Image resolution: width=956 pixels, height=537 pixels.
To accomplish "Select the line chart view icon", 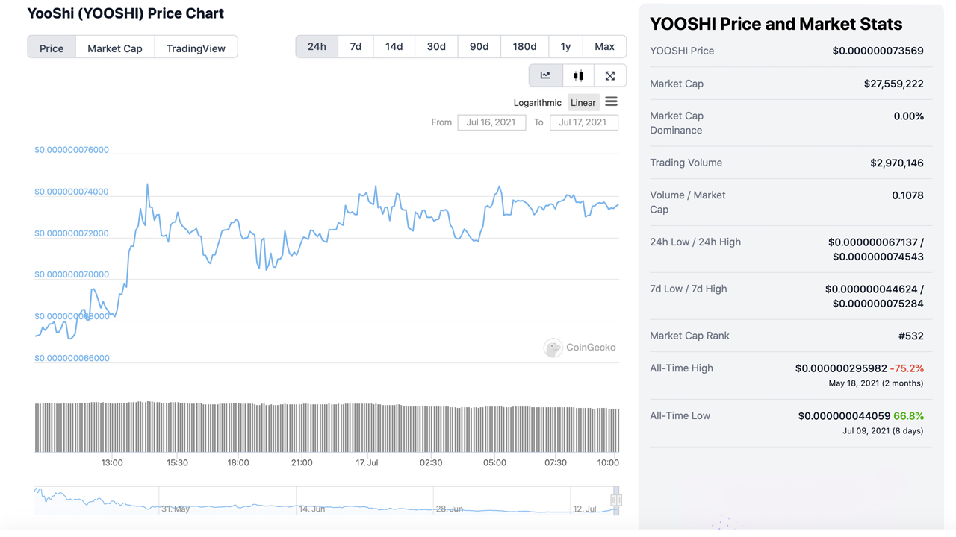I will 545,75.
